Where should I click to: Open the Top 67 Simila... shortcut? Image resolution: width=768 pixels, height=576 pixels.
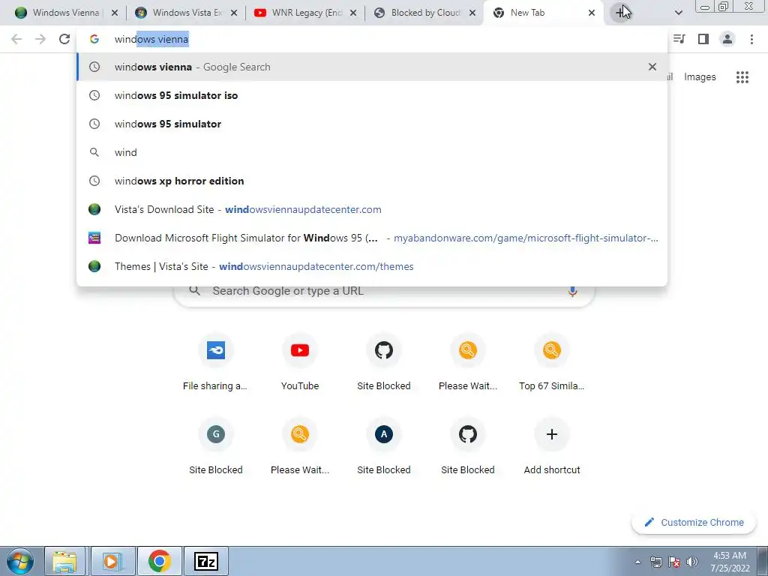click(x=551, y=362)
